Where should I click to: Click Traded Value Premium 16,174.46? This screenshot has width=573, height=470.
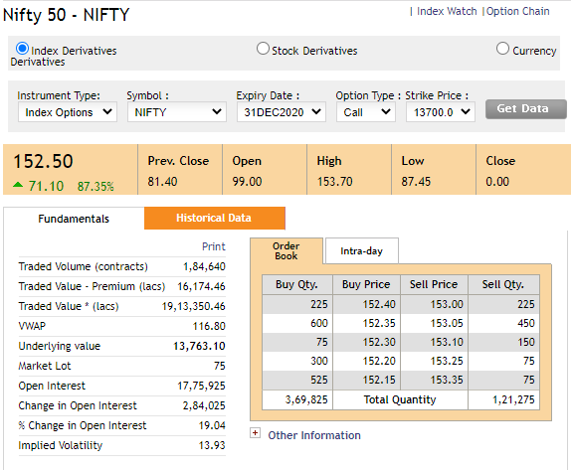click(x=201, y=286)
